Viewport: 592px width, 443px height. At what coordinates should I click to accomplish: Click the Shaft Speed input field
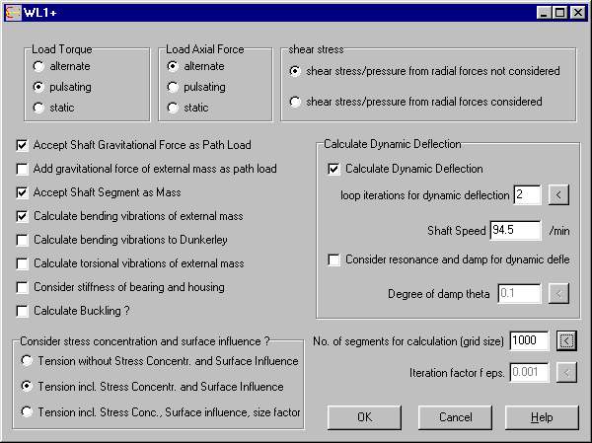516,231
